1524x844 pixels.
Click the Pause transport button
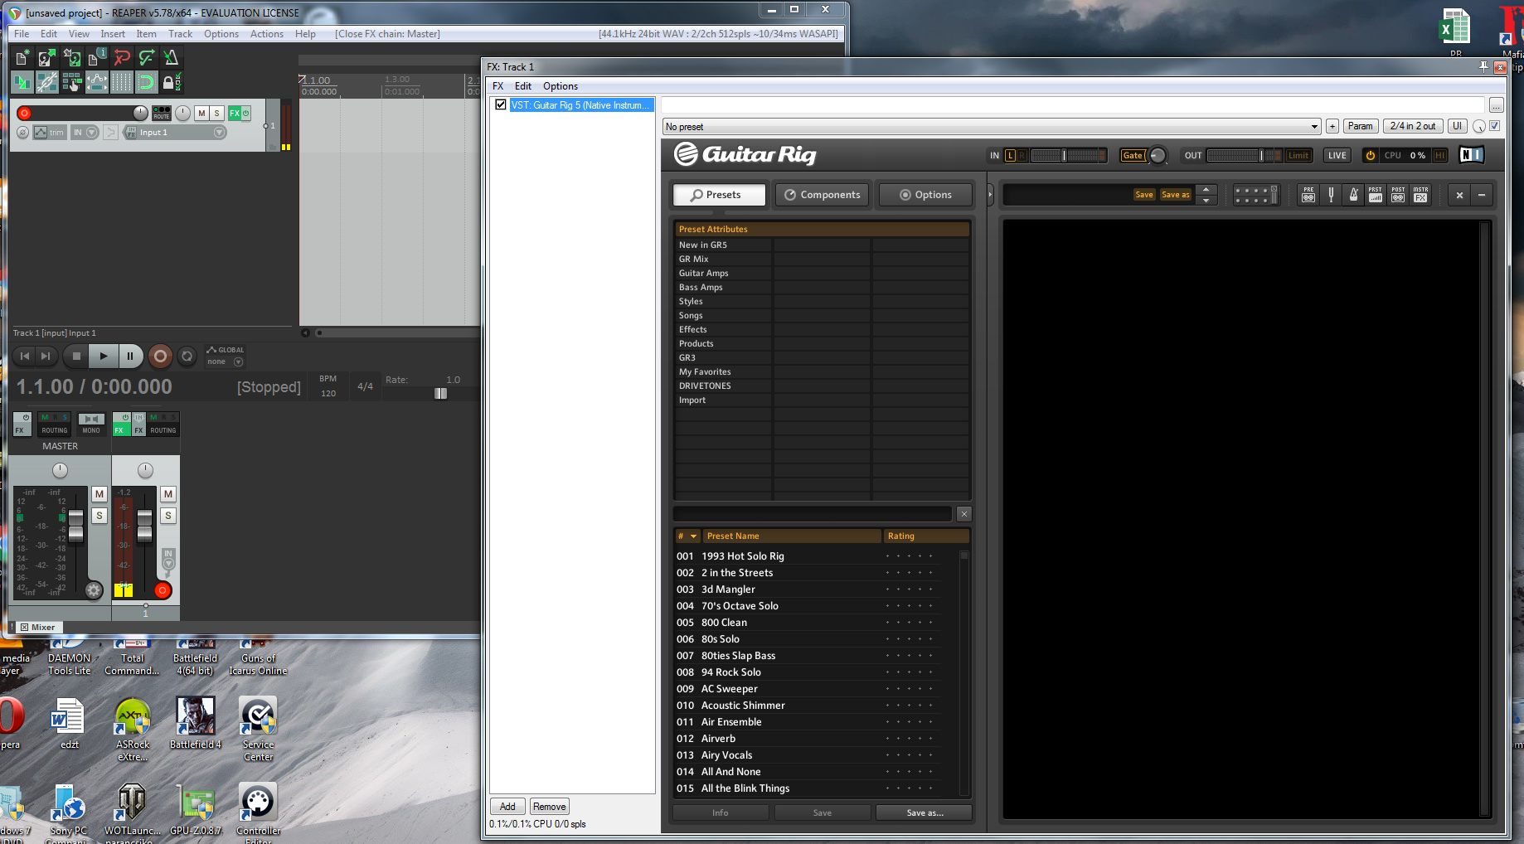click(130, 356)
